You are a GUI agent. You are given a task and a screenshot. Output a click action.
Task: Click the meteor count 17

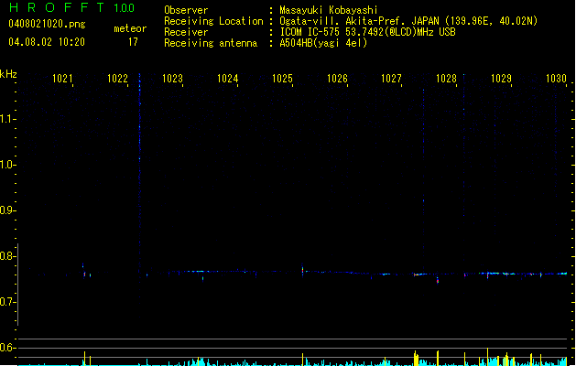tap(133, 42)
